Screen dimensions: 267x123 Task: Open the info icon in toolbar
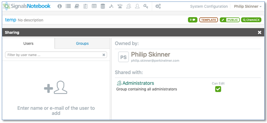click(60, 6)
